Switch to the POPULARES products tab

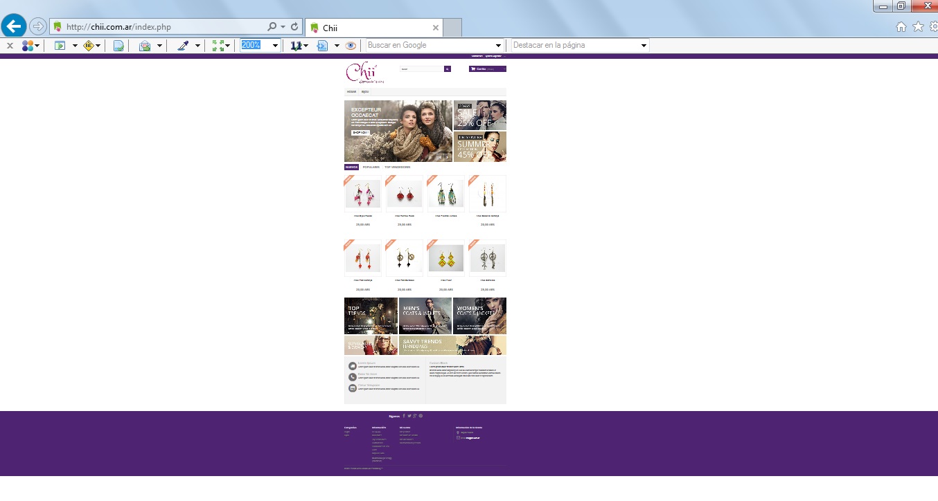[x=371, y=167]
